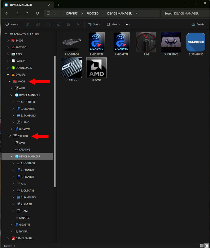Expand the APPS folder chevron
The width and height of the screenshot is (210, 248).
tap(8, 54)
